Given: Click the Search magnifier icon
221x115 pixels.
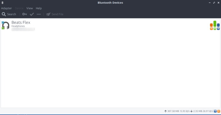Looking at the screenshot, I should coord(4,14).
